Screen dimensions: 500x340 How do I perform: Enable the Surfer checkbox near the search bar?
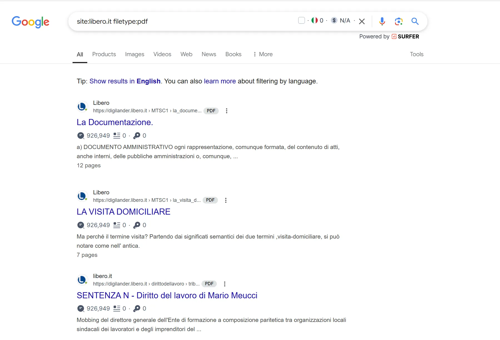tap(302, 20)
